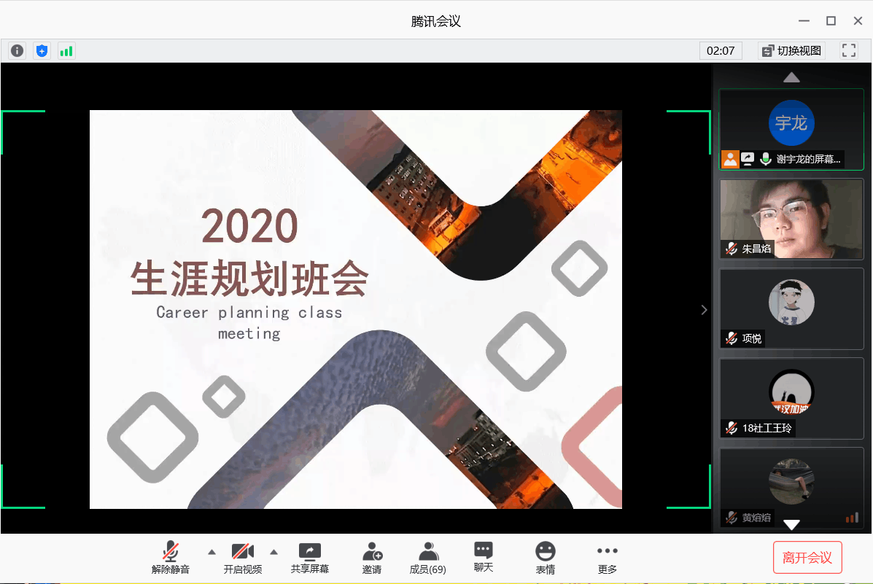The width and height of the screenshot is (873, 584).
Task: Click 切换视图 to switch view
Action: click(791, 50)
